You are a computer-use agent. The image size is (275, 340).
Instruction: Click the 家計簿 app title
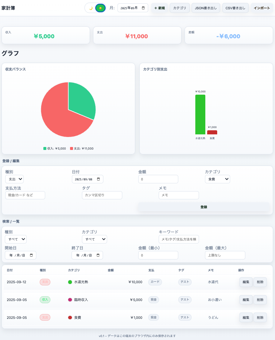tap(8, 8)
